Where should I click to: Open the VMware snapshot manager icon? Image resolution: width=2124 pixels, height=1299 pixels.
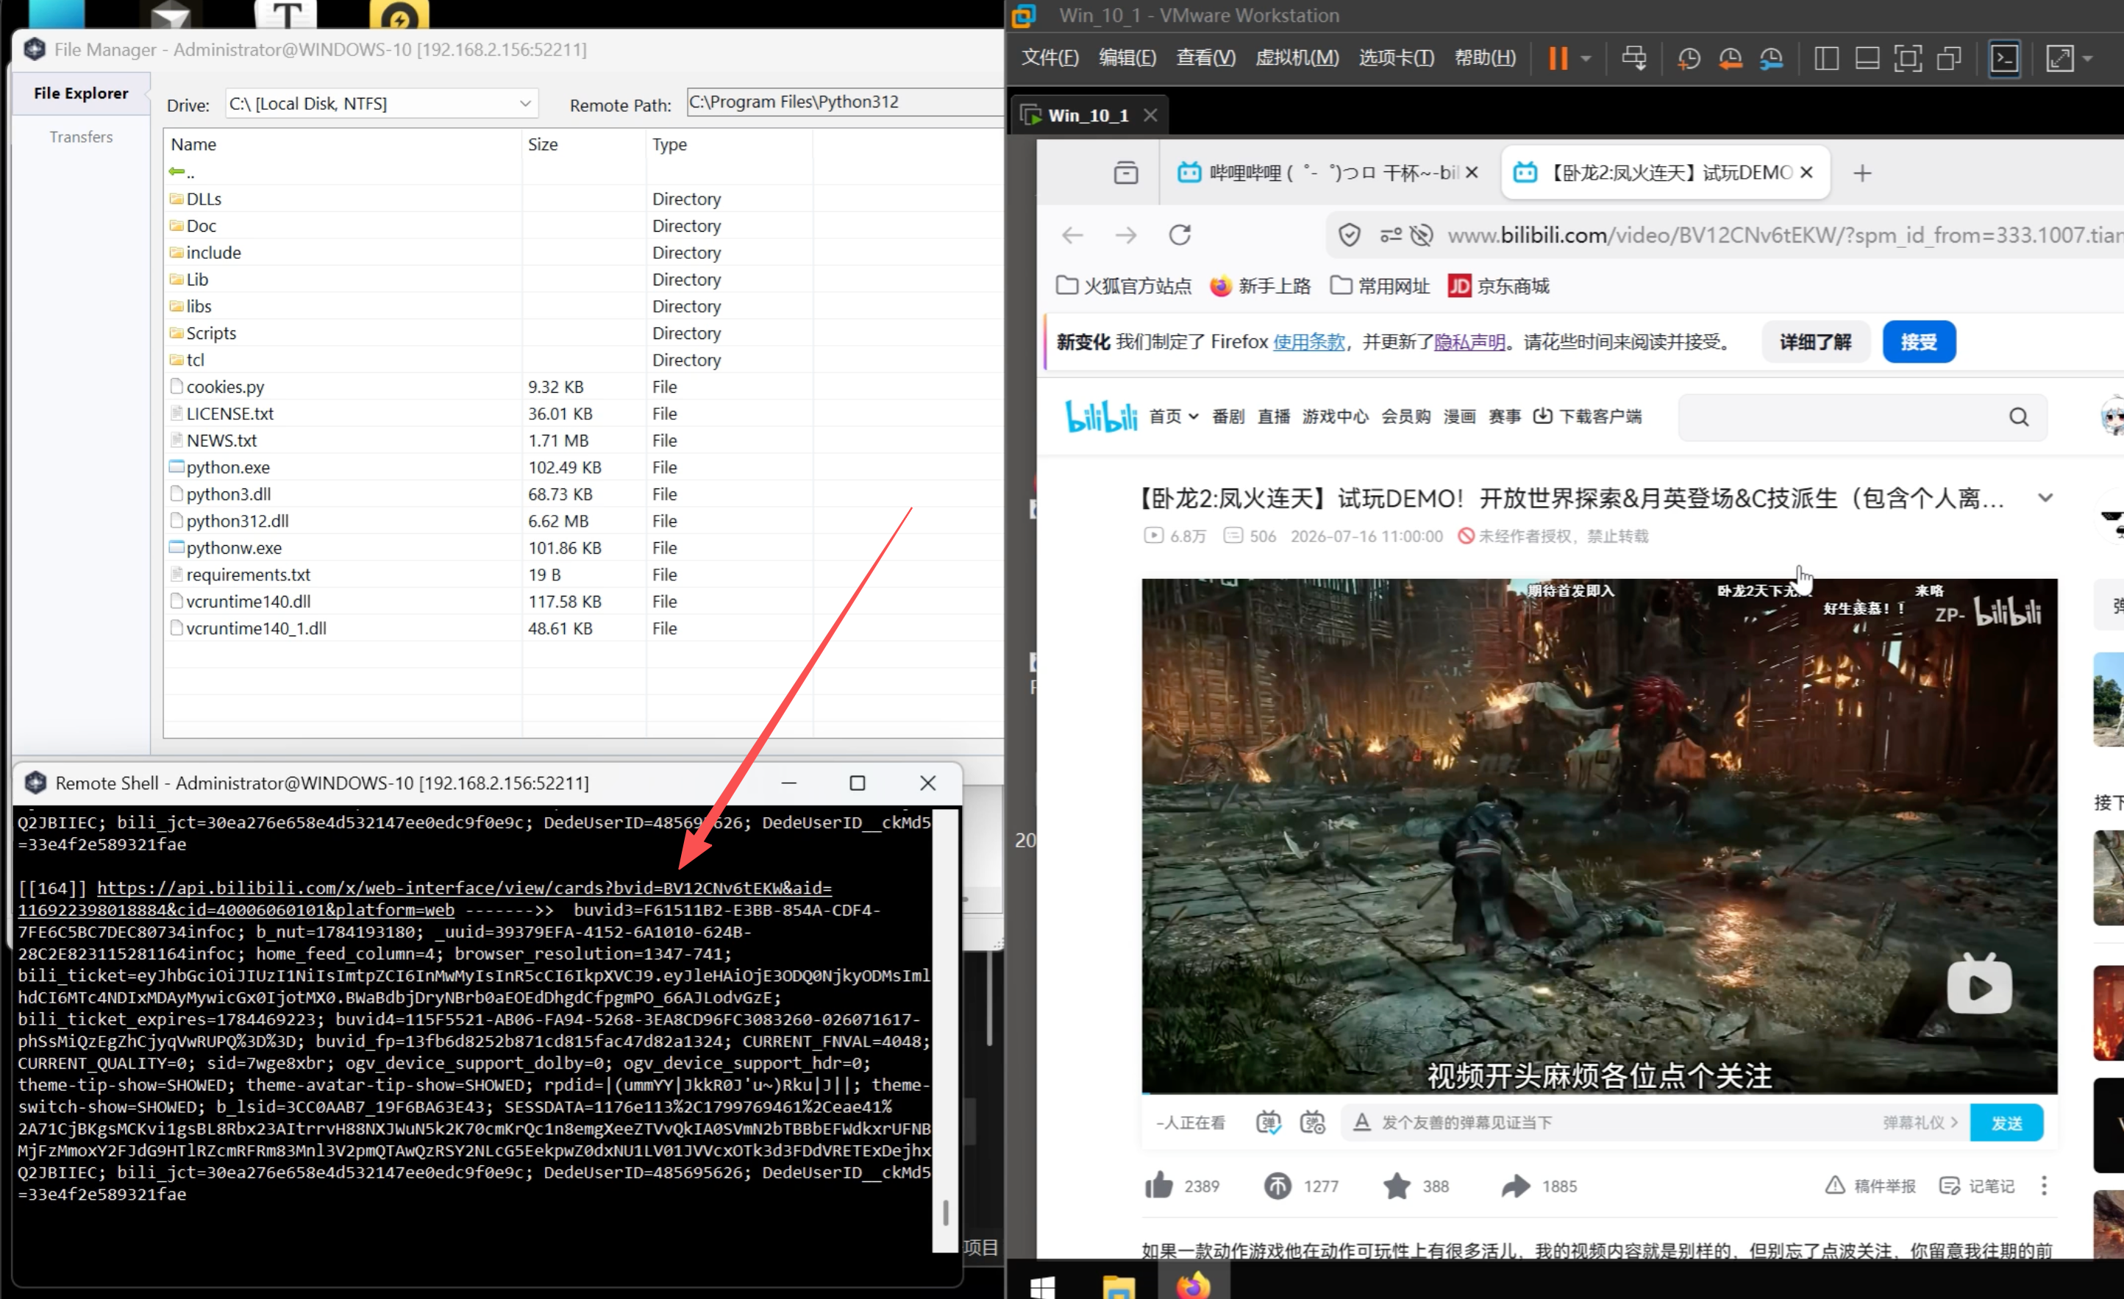[1772, 59]
